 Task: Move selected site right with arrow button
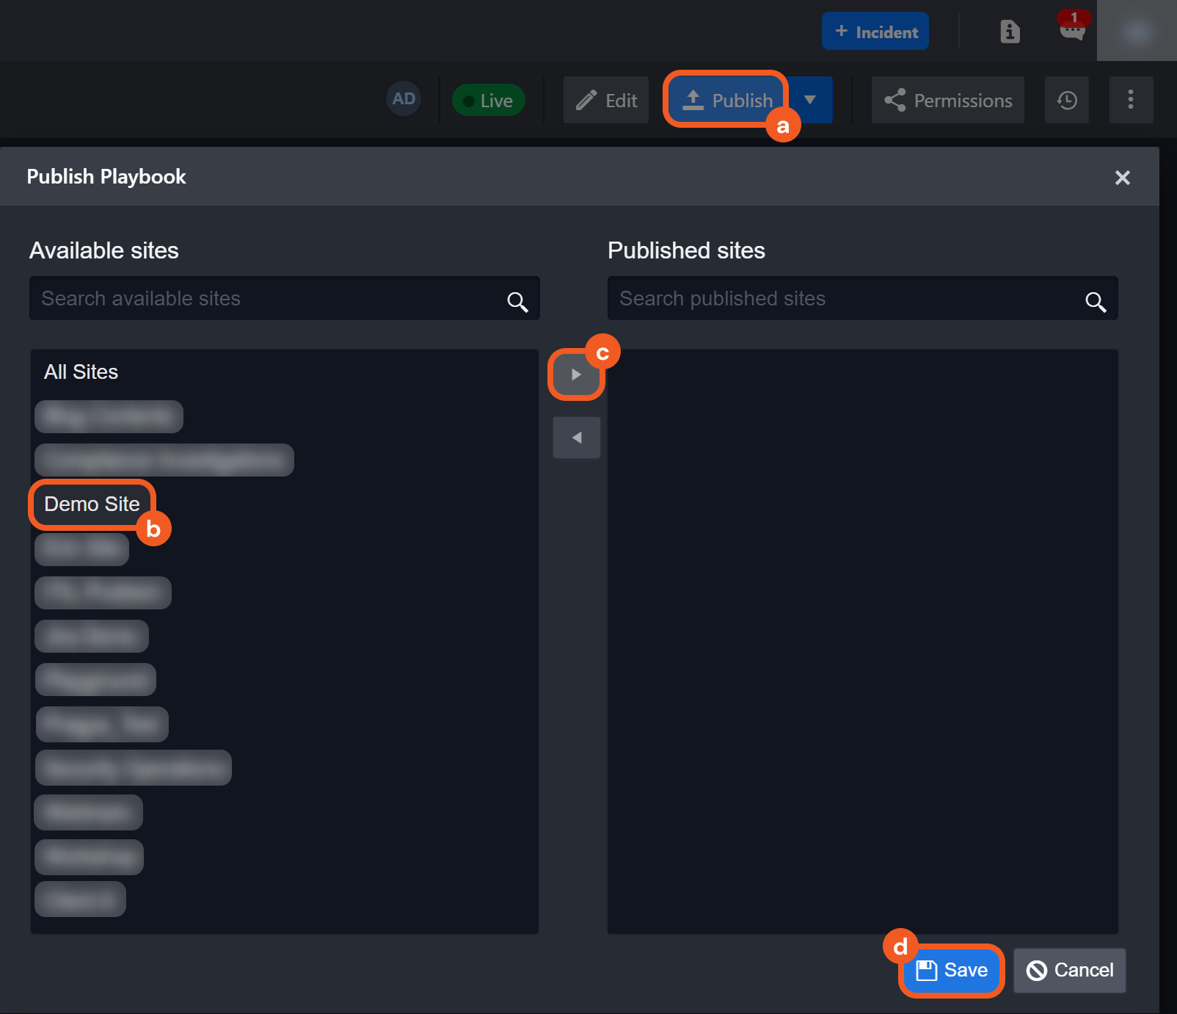click(x=576, y=374)
